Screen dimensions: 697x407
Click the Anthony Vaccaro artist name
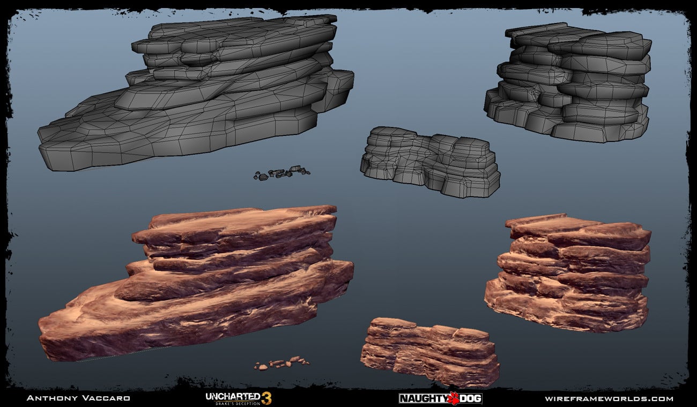(78, 398)
